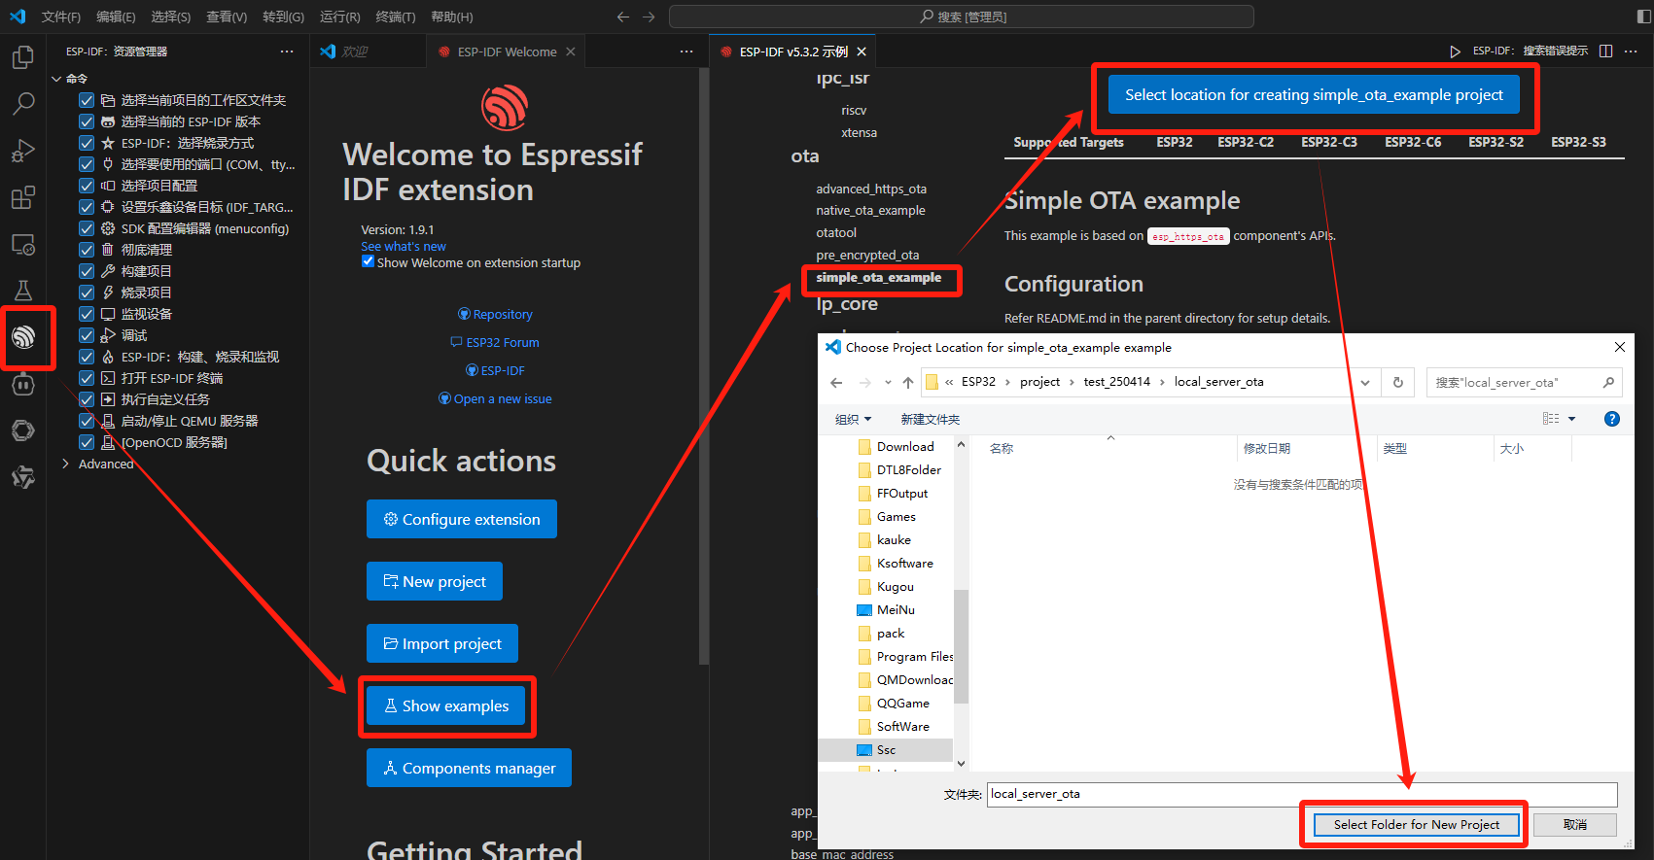Select simple_ota_example in the examples list
The height and width of the screenshot is (860, 1654).
(x=878, y=278)
